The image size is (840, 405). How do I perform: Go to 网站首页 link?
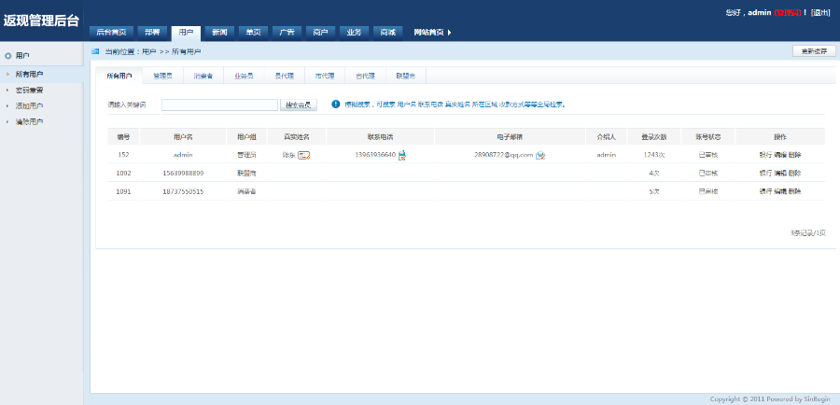[x=428, y=32]
